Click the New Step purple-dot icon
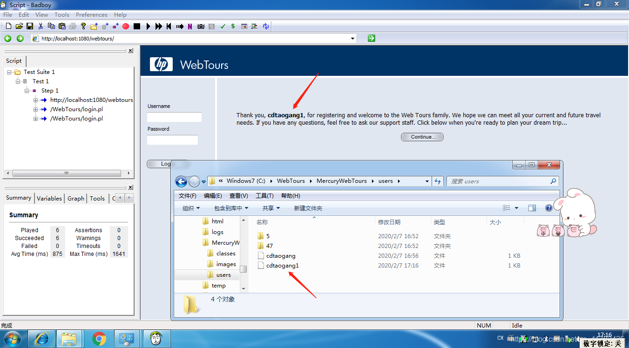 pos(115,27)
